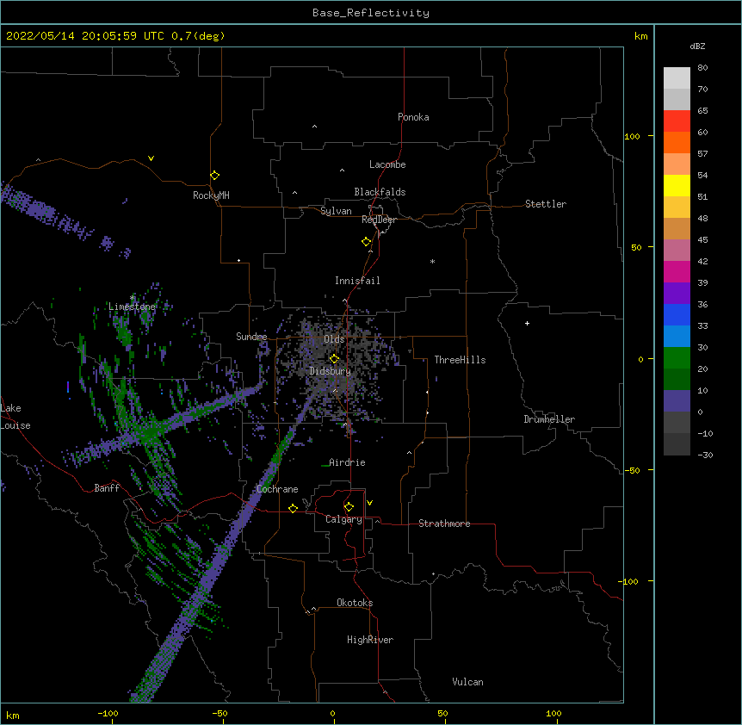Click the km unit label at top right

(640, 36)
